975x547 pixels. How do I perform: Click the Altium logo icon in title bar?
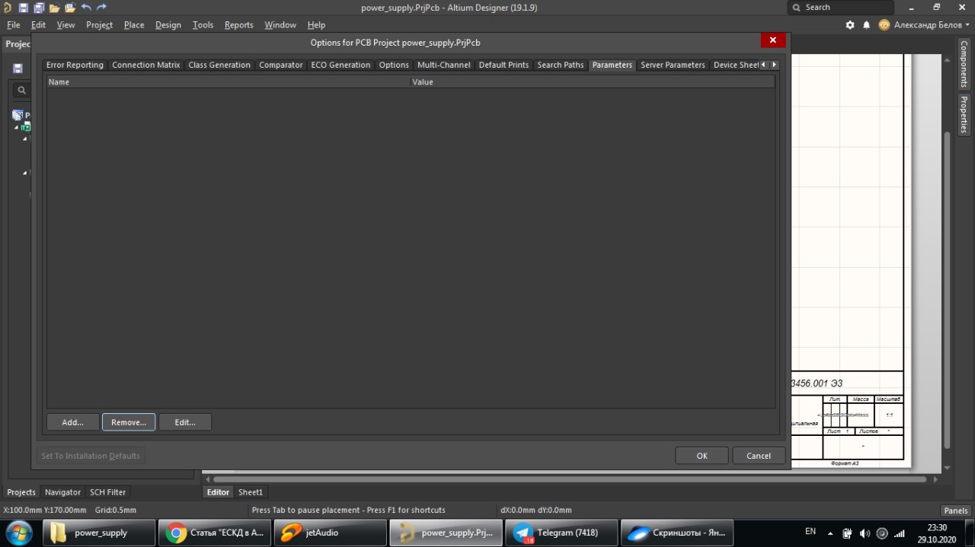pyautogui.click(x=7, y=8)
